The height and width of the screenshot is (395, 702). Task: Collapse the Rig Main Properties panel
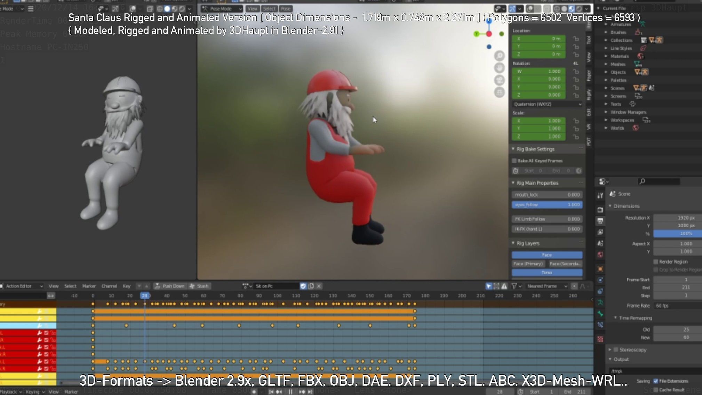[513, 183]
